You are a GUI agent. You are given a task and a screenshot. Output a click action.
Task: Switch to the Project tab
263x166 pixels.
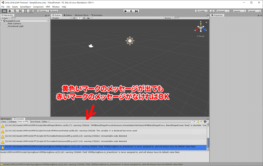(6, 119)
